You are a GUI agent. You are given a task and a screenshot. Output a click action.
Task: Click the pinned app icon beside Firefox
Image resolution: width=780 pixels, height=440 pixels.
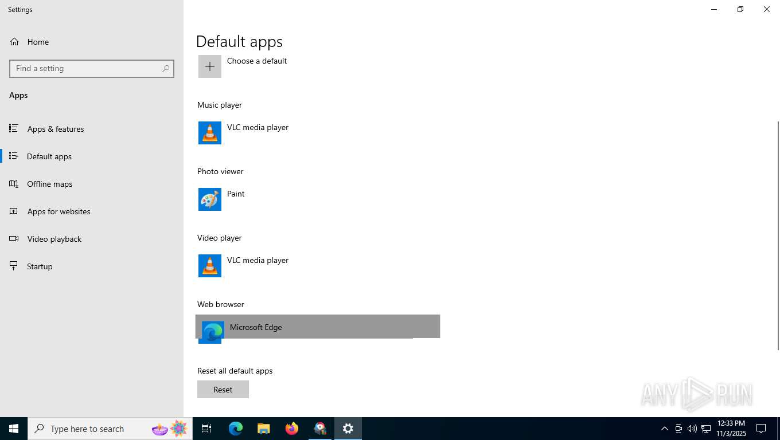pos(320,429)
